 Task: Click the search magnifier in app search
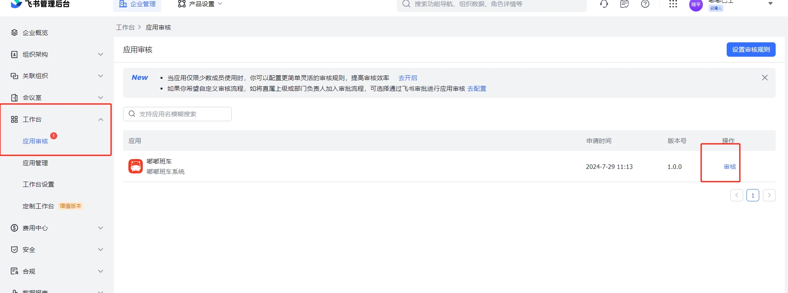tap(132, 114)
